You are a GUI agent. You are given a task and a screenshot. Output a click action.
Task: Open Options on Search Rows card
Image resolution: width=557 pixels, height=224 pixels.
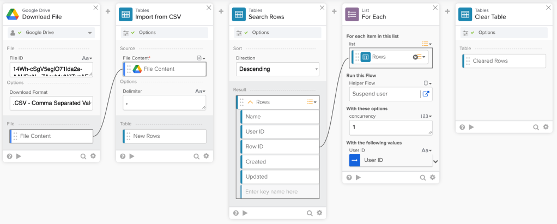pyautogui.click(x=277, y=33)
